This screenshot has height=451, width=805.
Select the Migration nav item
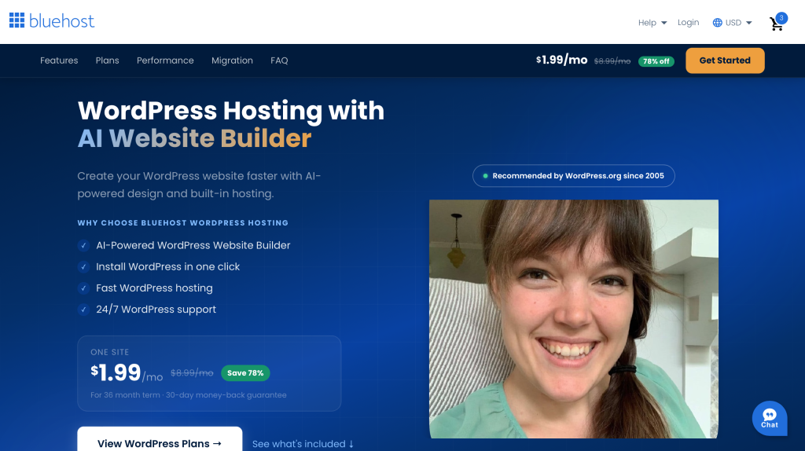pyautogui.click(x=232, y=60)
